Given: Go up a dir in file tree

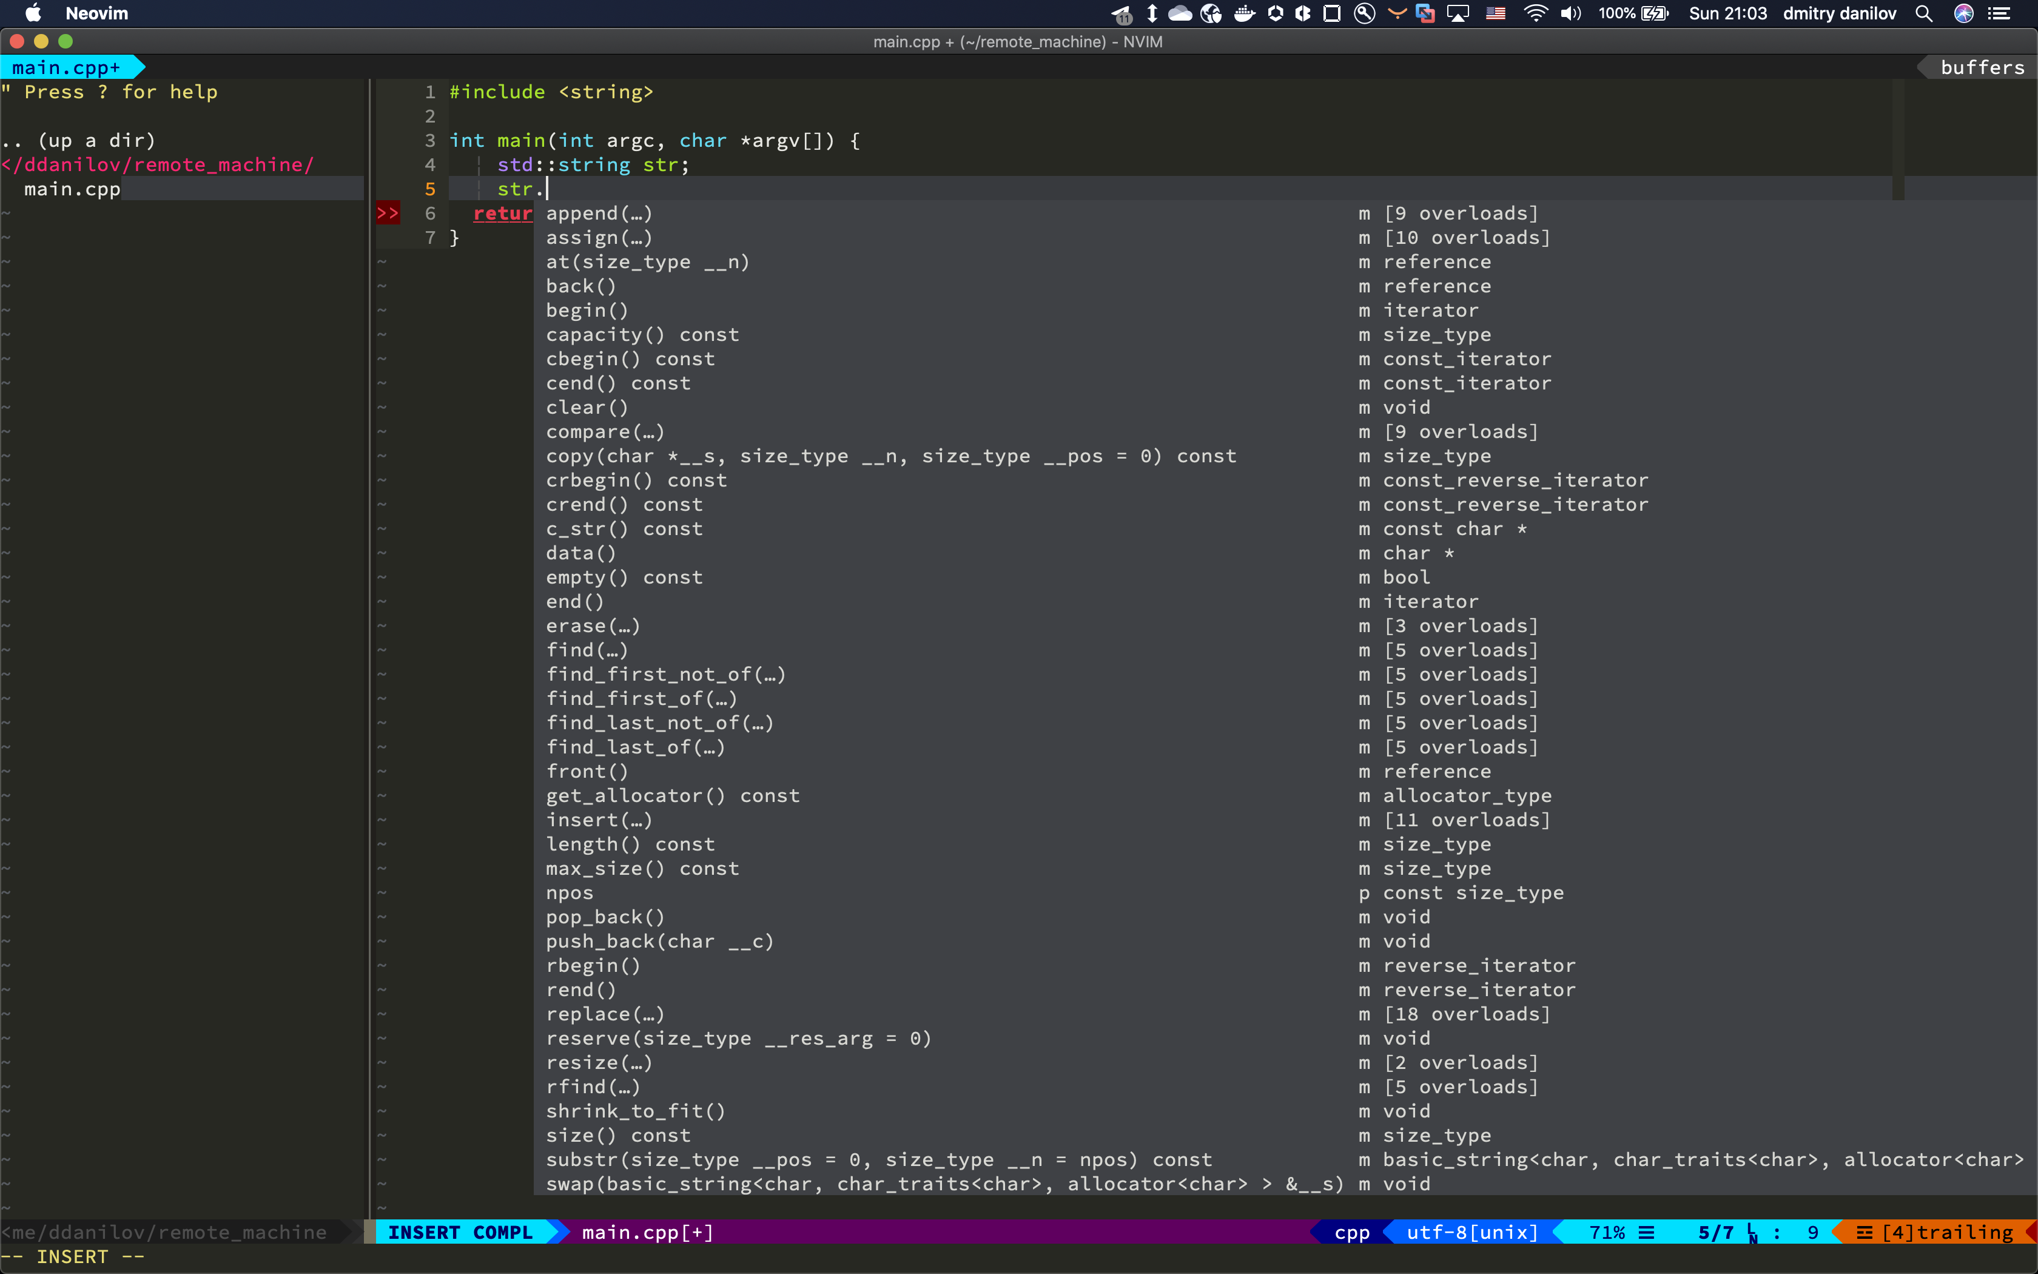Looking at the screenshot, I should point(78,140).
